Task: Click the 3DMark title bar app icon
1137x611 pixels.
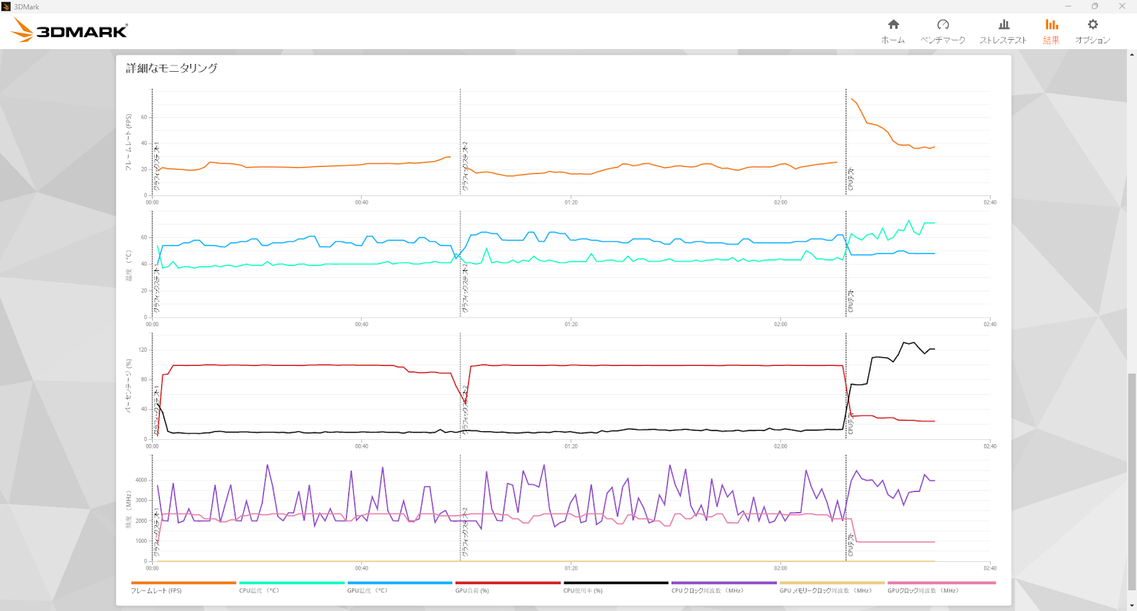Action: [6, 6]
